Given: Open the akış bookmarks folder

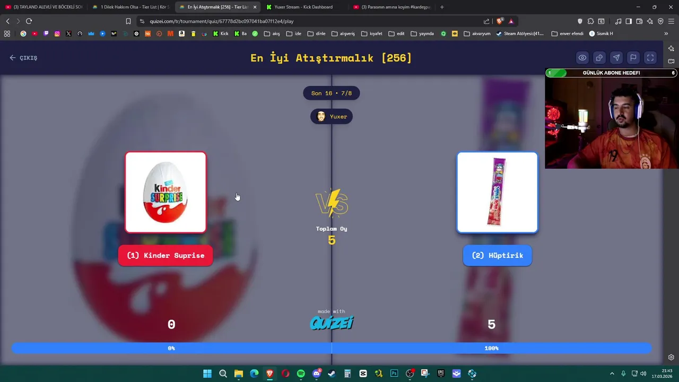Looking at the screenshot, I should pos(272,33).
